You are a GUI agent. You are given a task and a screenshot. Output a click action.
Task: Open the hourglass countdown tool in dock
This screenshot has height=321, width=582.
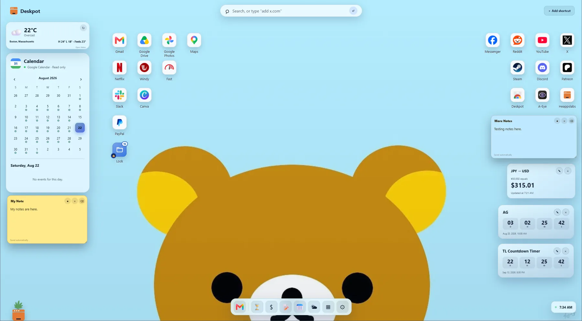coord(257,307)
